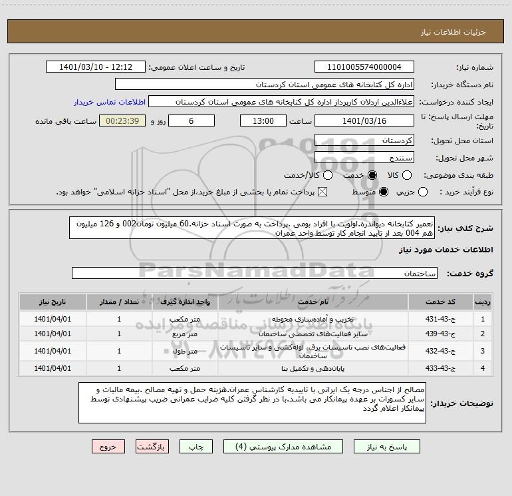Click the واحد اندازه گیری column header
512x496 pixels.
pos(185,302)
